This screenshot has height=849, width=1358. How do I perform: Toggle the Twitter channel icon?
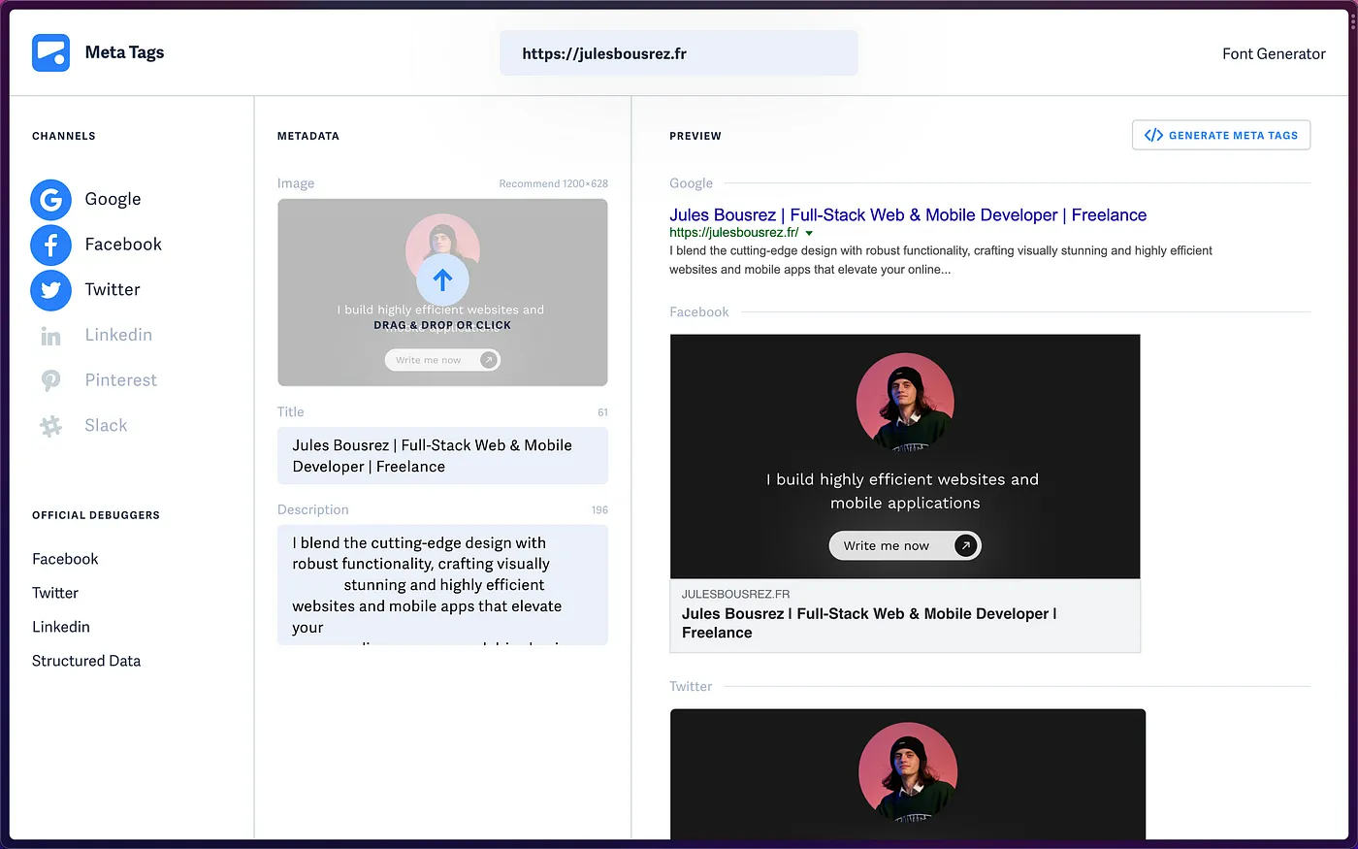[x=50, y=290]
